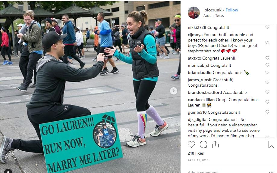Like the post with the heart icon
Screen dimensions: 277x173
point(191,144)
